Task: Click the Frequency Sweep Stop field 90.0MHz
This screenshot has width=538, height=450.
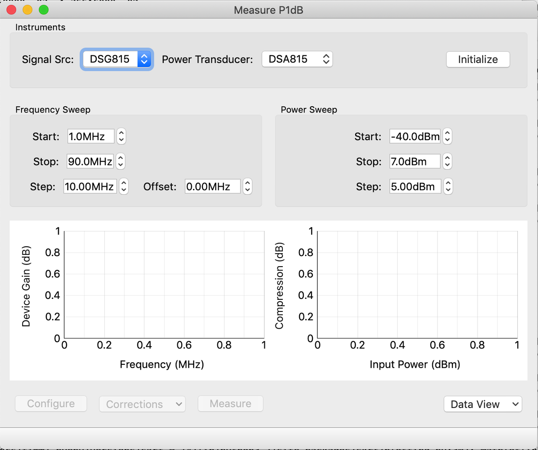Action: point(90,162)
